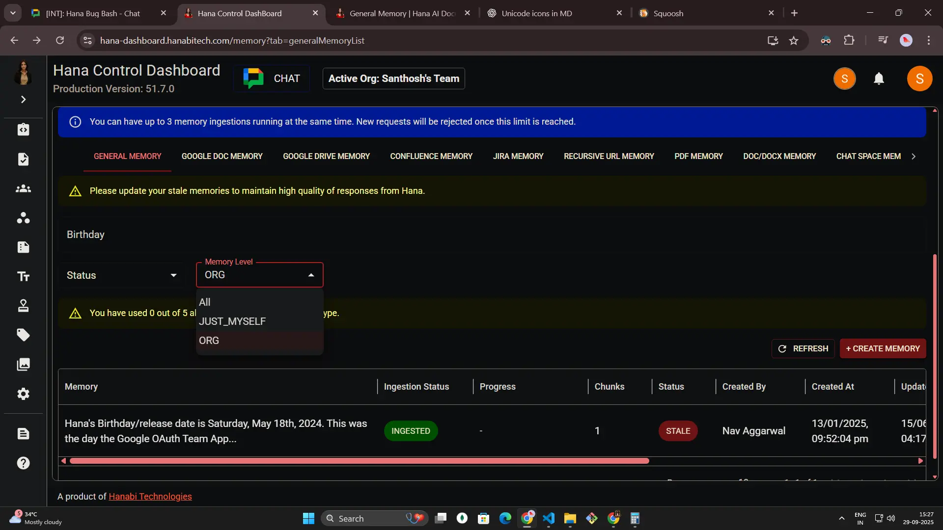Screen dimensions: 943x530
Task: Click the image gallery sidebar icon
Action: point(23,365)
